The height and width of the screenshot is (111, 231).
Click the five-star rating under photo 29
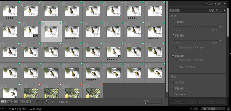pyautogui.click(x=91, y=80)
